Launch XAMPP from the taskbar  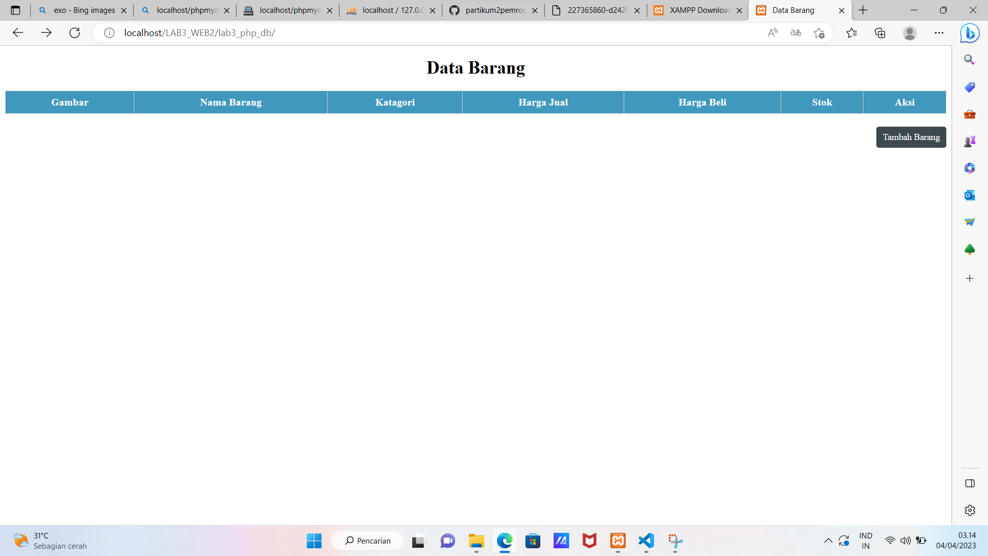coord(617,541)
